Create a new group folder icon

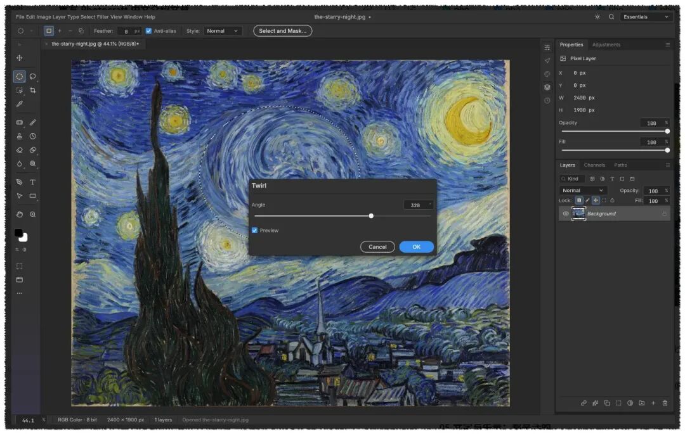pos(641,403)
